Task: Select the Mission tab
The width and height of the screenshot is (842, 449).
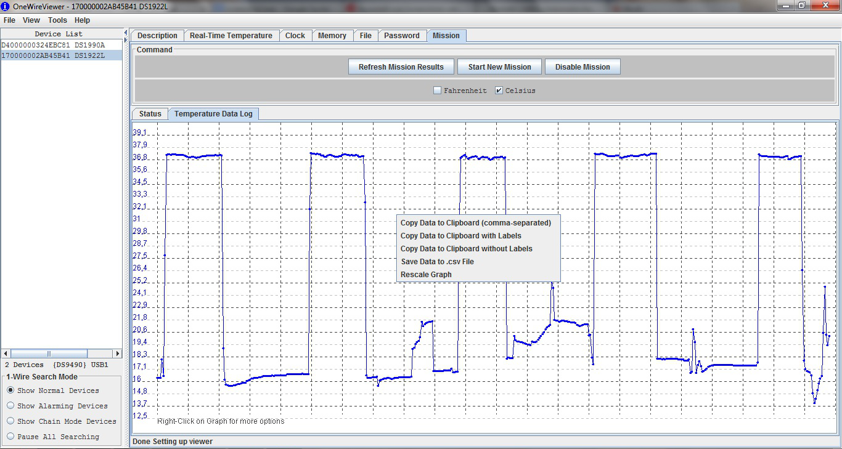Action: (446, 36)
